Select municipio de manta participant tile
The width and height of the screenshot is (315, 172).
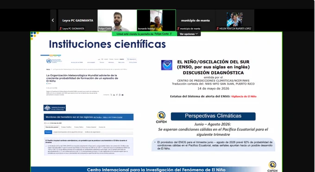(x=195, y=20)
